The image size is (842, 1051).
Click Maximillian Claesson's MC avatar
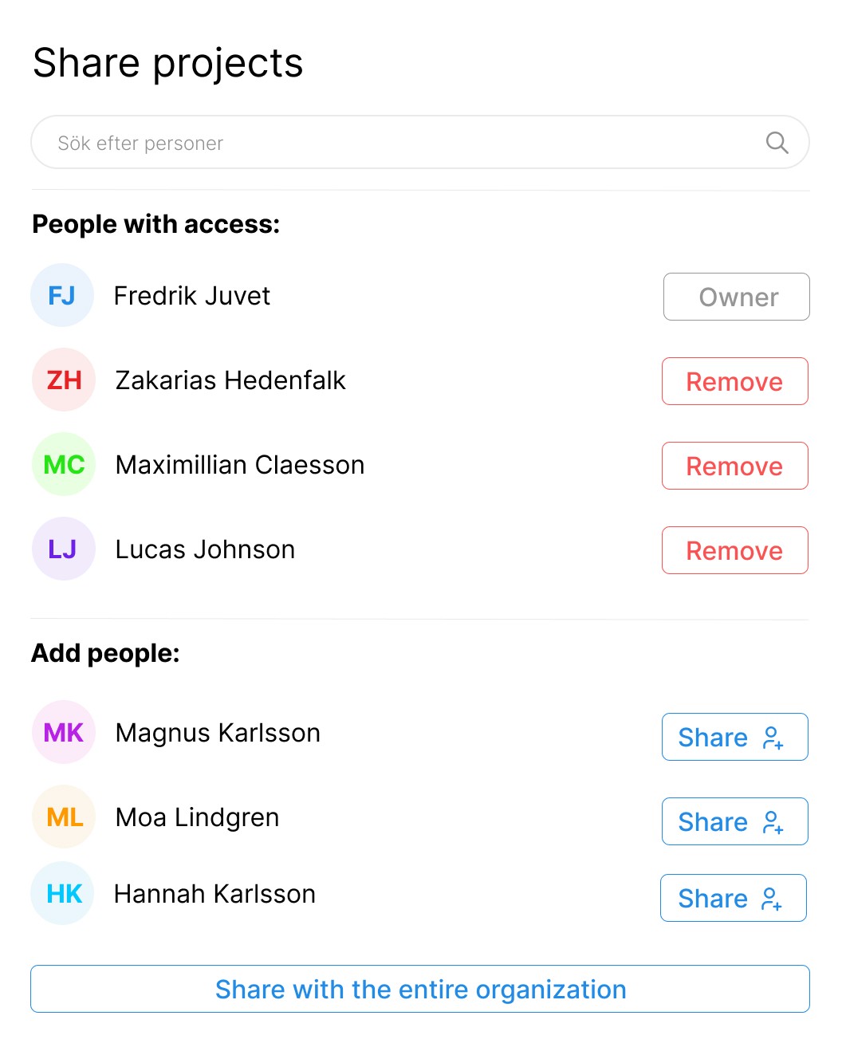(x=64, y=465)
